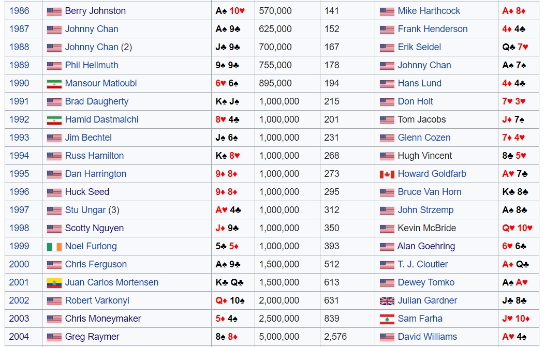
Task: Open the 1989 year link
Action: click(x=19, y=65)
